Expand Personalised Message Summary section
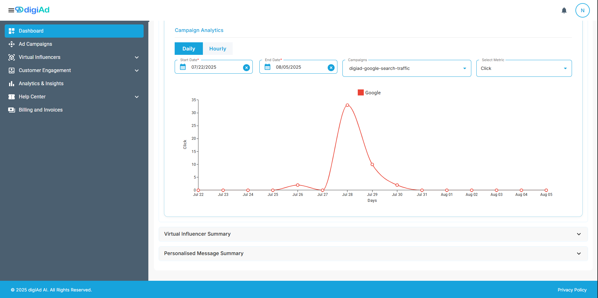This screenshot has height=298, width=598. [x=373, y=254]
